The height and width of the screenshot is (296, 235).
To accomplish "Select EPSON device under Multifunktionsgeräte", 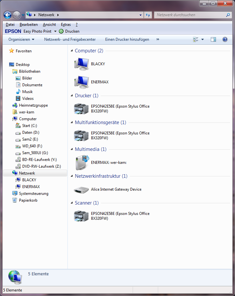I will click(x=112, y=135).
